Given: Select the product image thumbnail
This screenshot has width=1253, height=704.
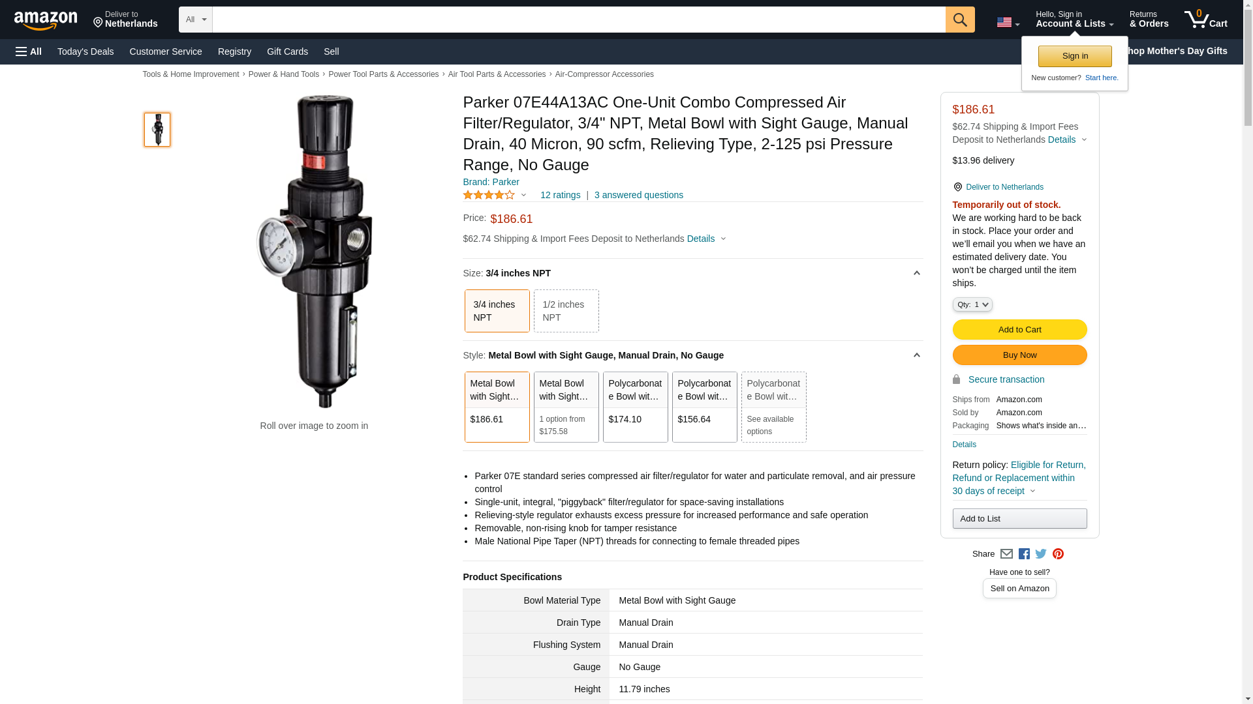Looking at the screenshot, I should [x=157, y=129].
